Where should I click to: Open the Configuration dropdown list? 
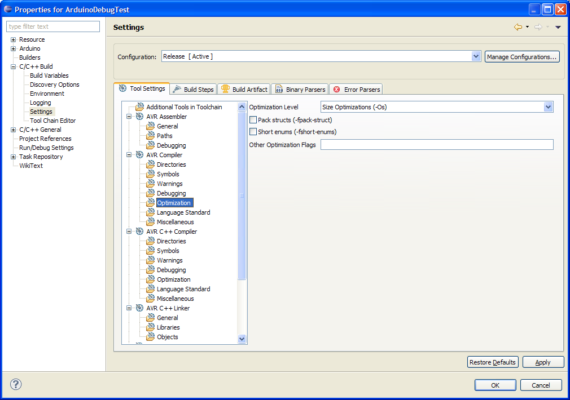pos(476,56)
